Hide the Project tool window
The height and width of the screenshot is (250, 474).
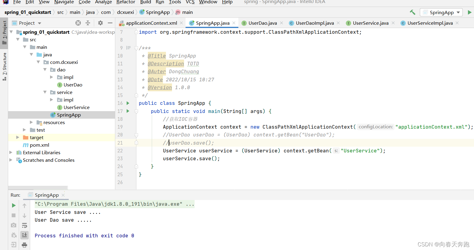coord(110,23)
